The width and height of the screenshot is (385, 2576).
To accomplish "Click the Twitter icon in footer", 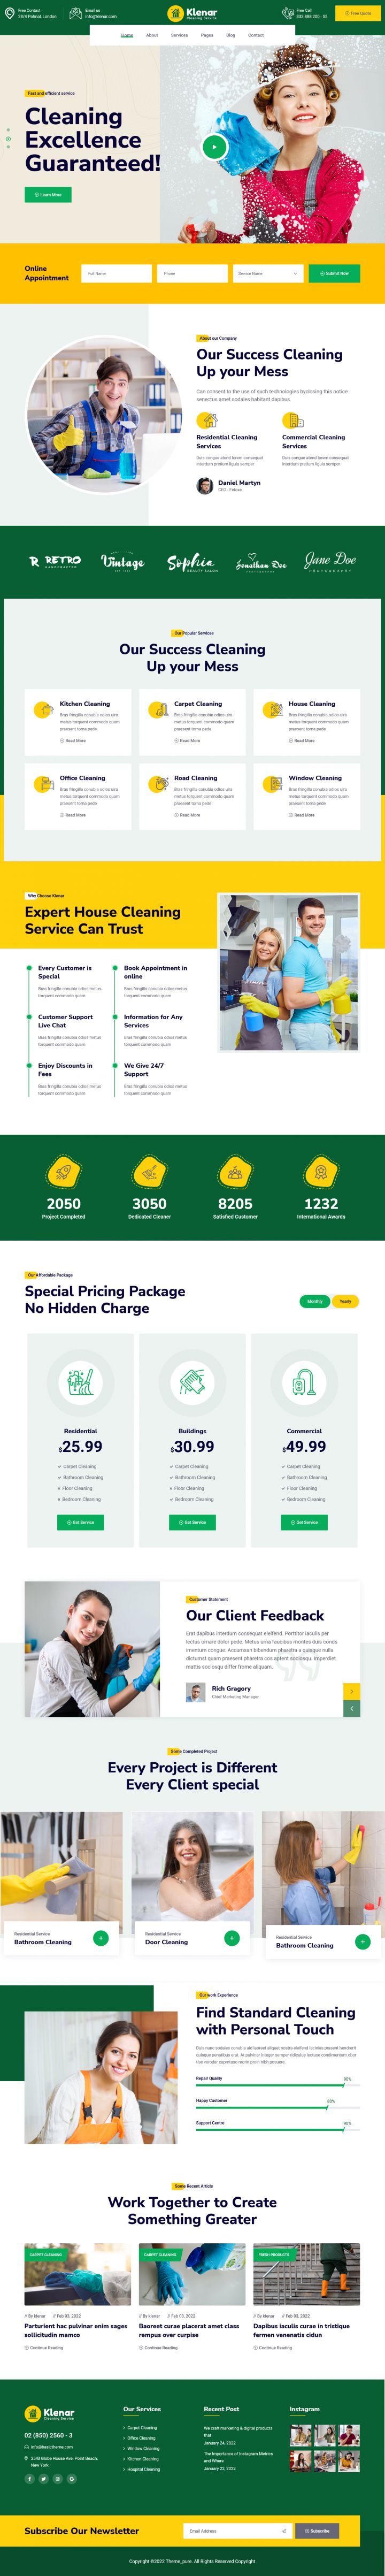I will (x=44, y=2478).
